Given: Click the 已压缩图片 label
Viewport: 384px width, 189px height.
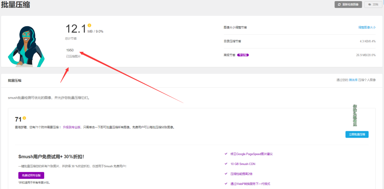Looking at the screenshot, I should tap(73, 57).
